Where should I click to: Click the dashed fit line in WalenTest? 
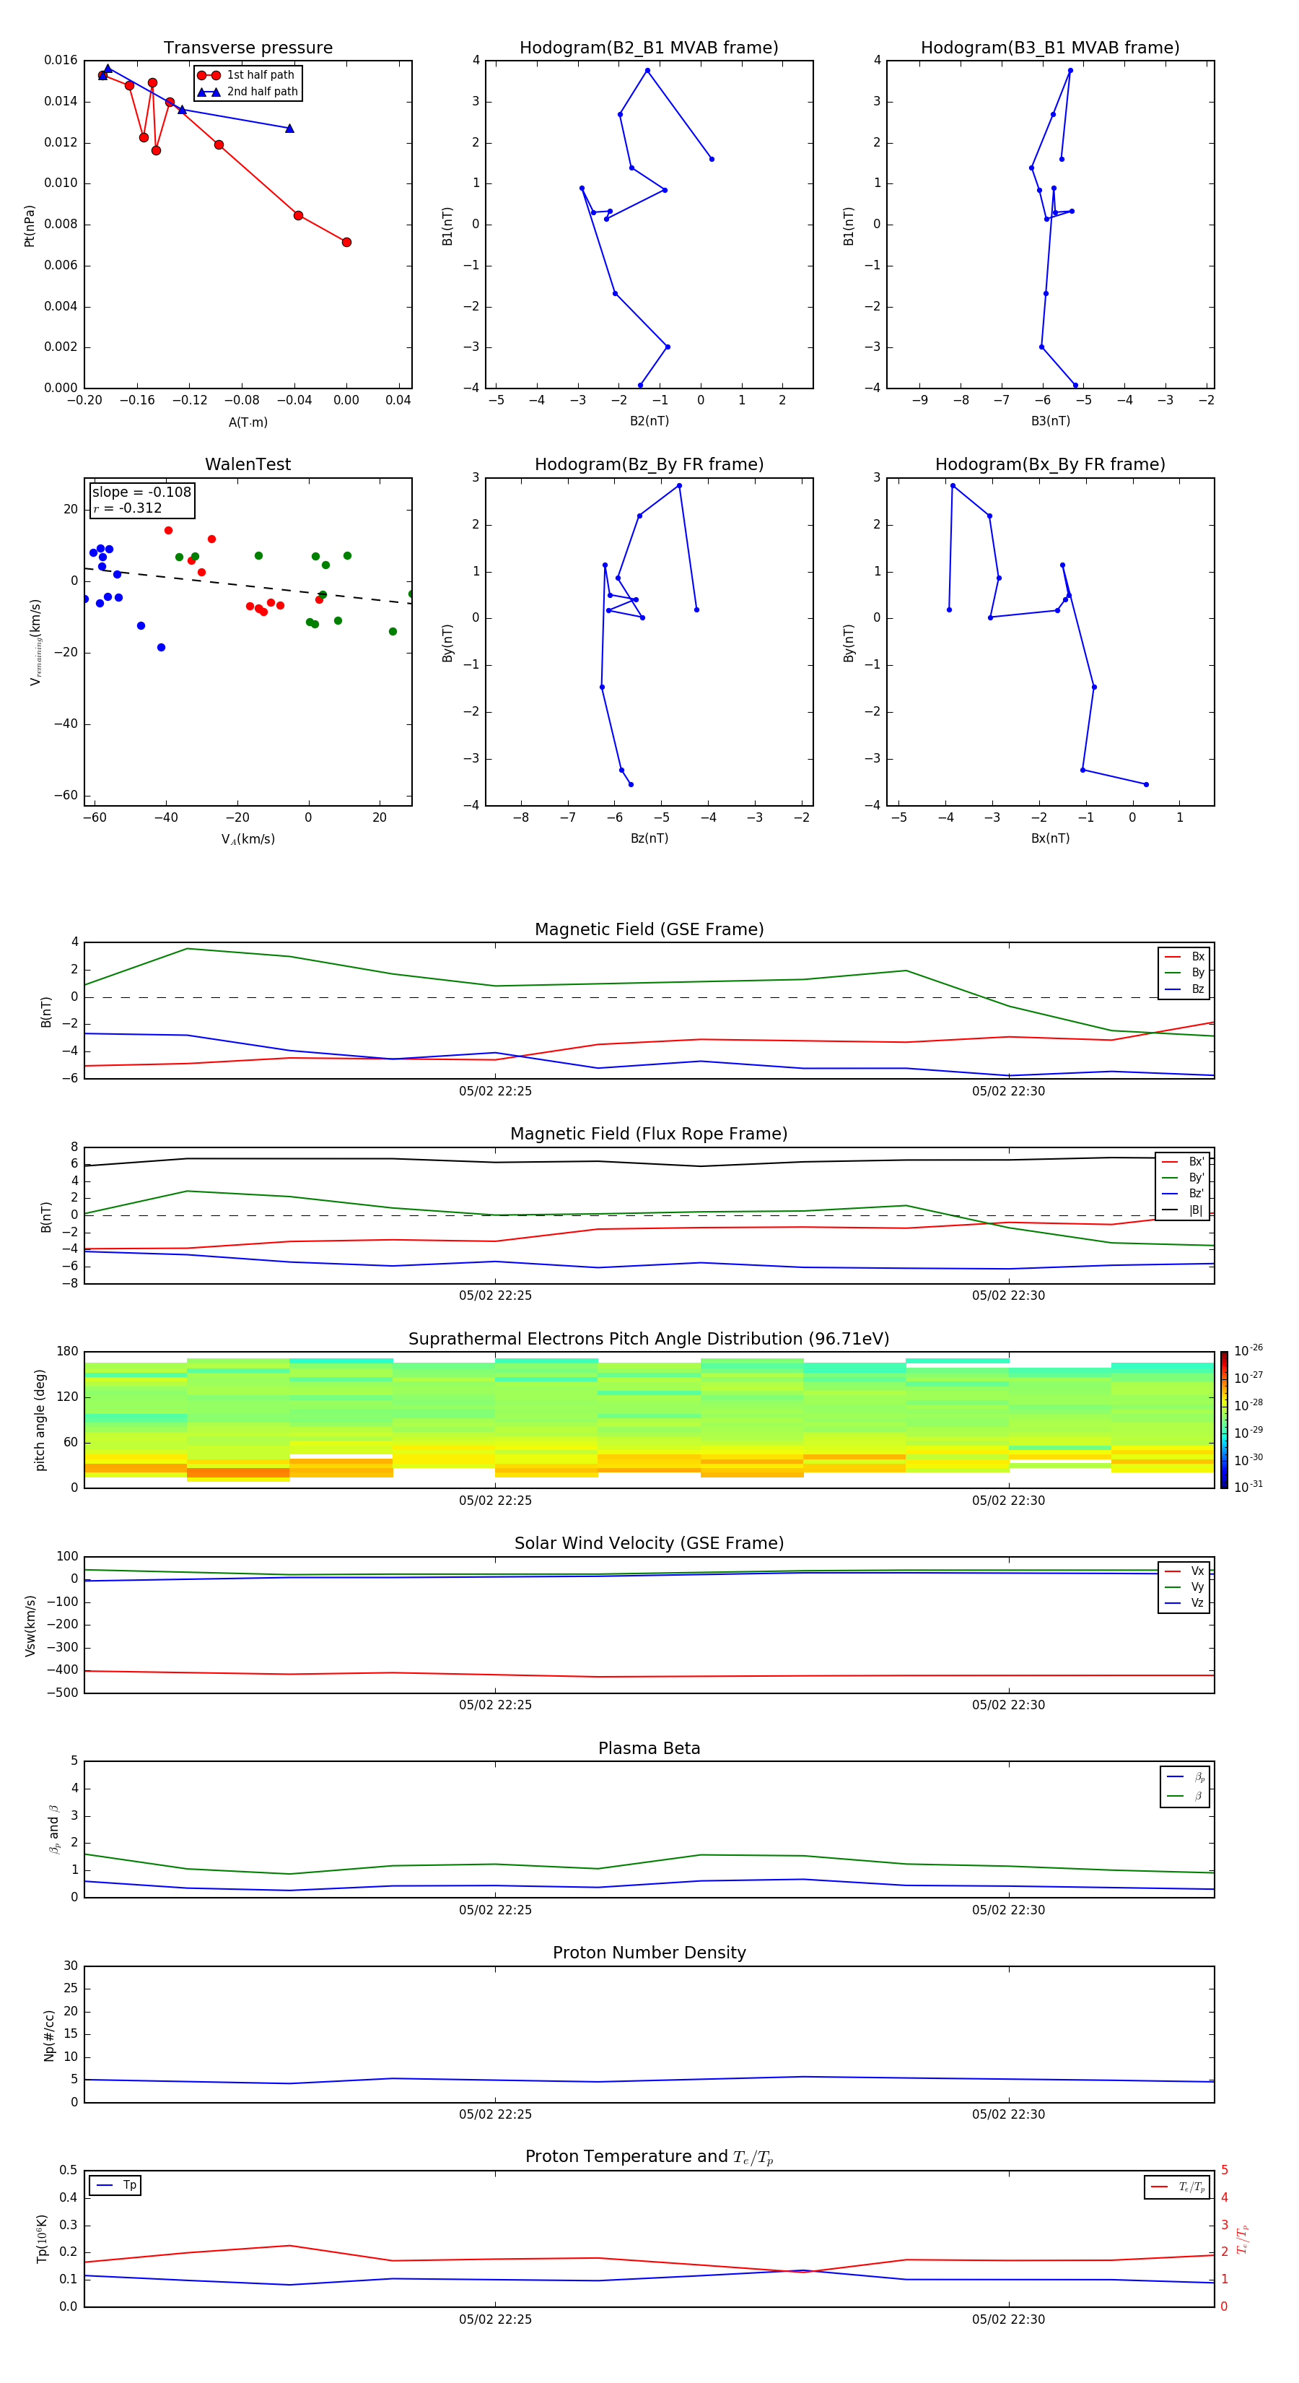pos(248,586)
